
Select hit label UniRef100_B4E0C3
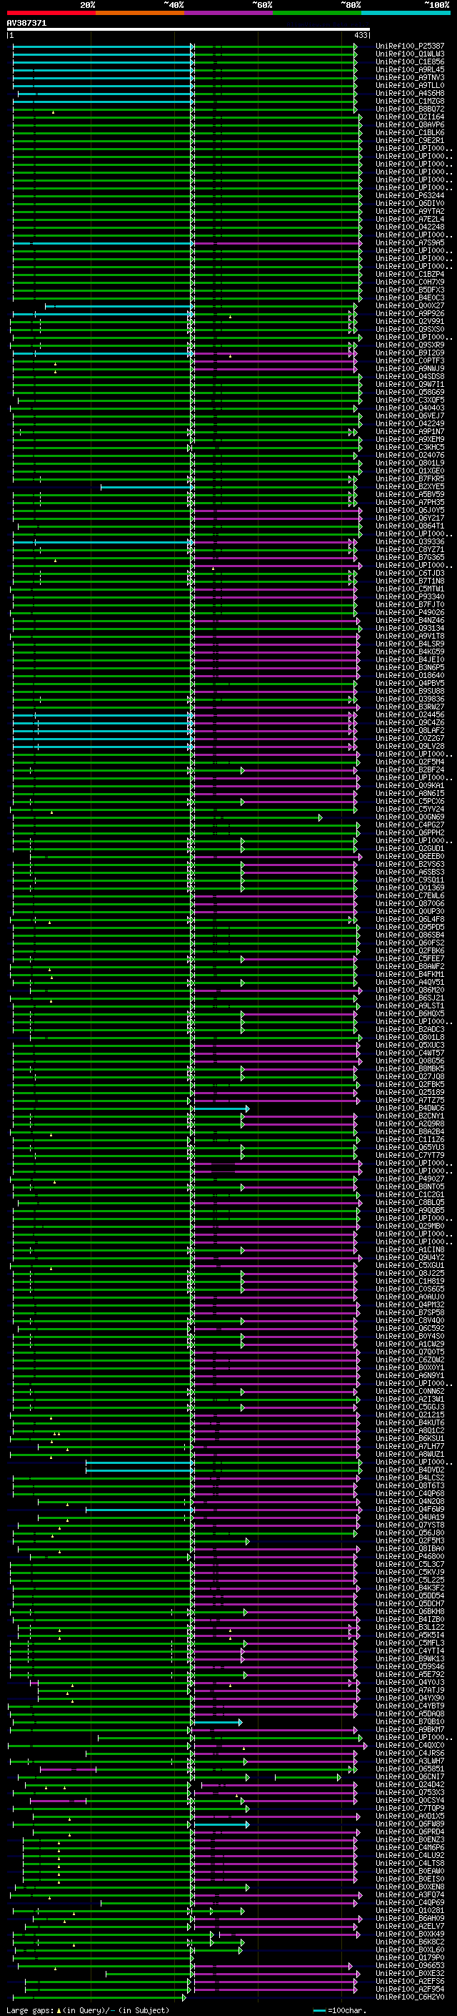click(410, 298)
